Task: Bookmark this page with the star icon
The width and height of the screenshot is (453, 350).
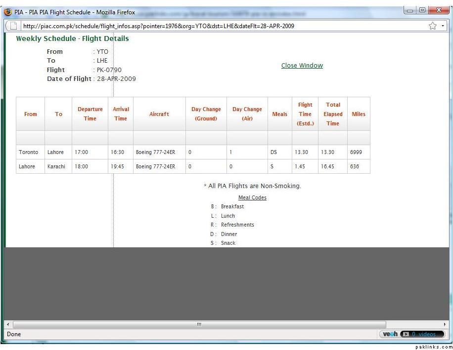Action: coord(433,26)
